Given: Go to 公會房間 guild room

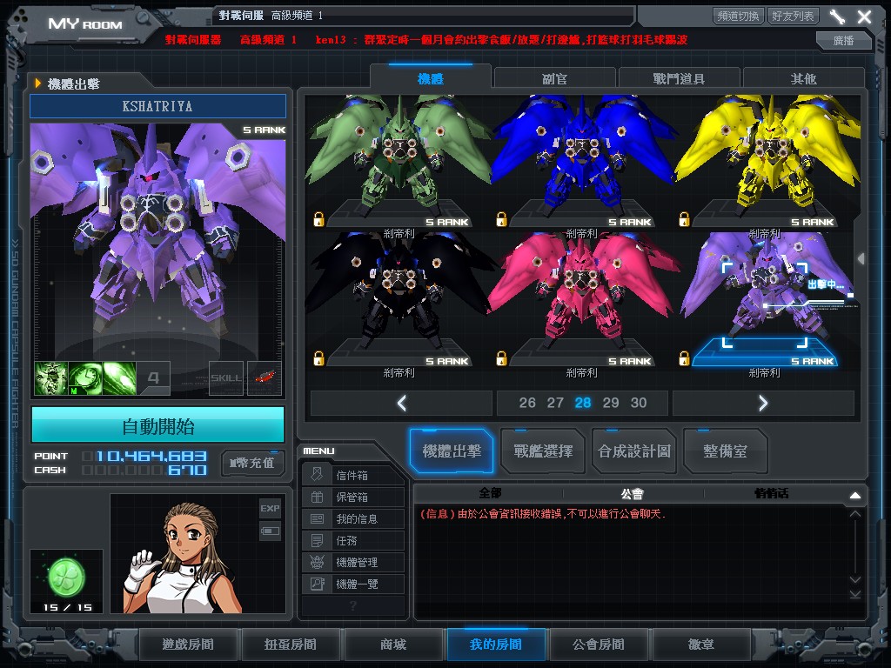Looking at the screenshot, I should pos(599,645).
